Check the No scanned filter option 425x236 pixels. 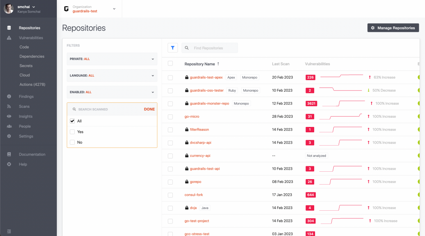(72, 142)
